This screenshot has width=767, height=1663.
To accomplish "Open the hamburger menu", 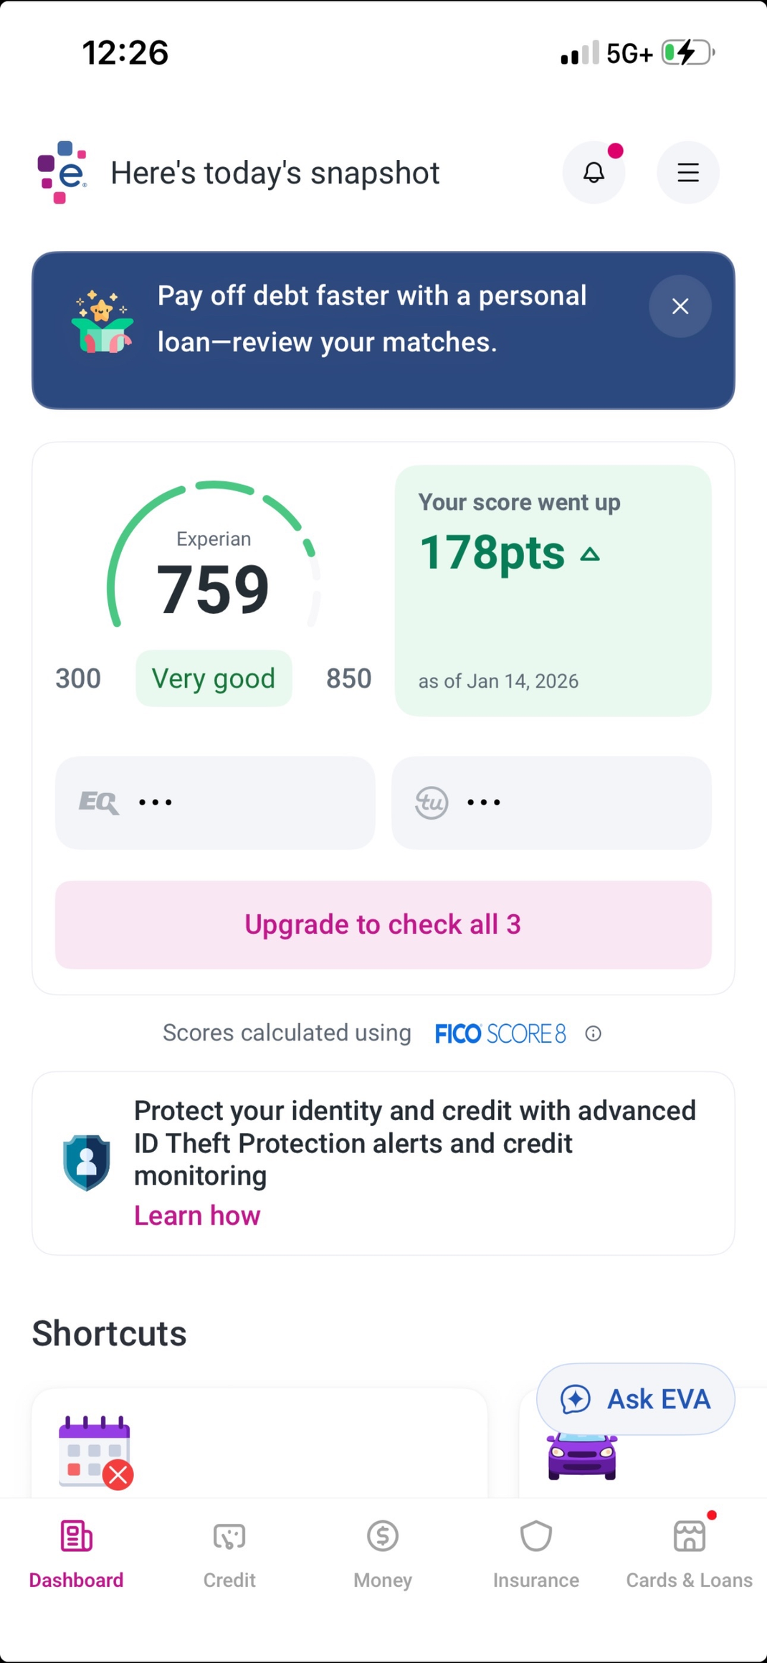I will click(688, 173).
